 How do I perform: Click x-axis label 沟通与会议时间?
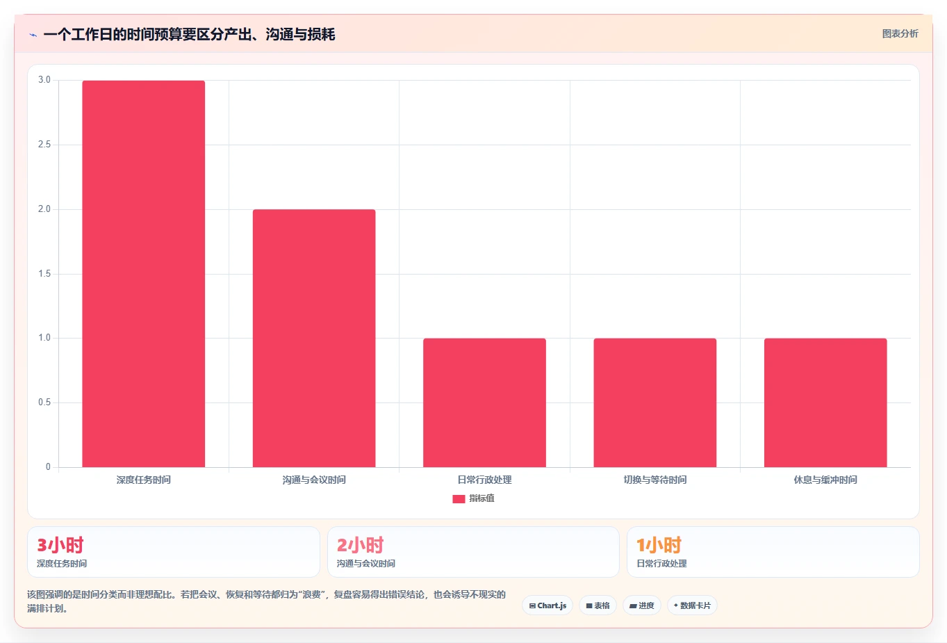314,480
